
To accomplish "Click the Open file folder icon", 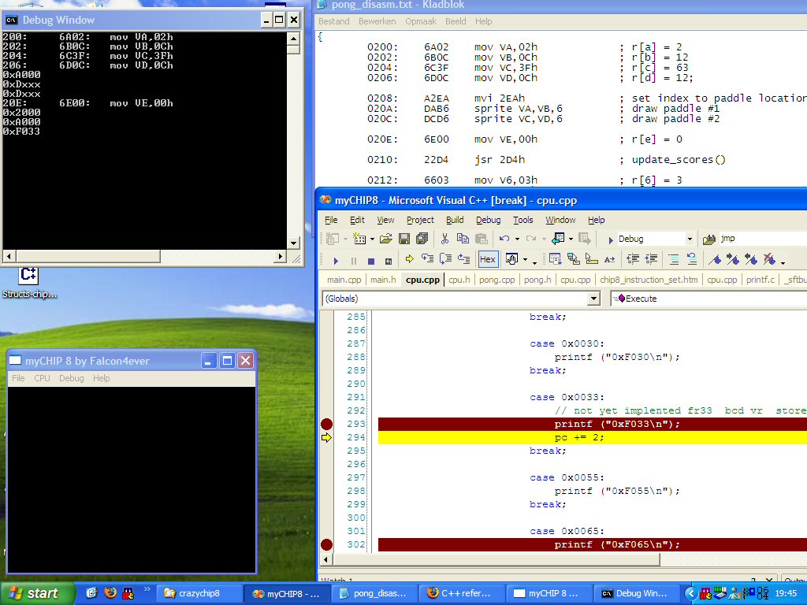I will 385,239.
